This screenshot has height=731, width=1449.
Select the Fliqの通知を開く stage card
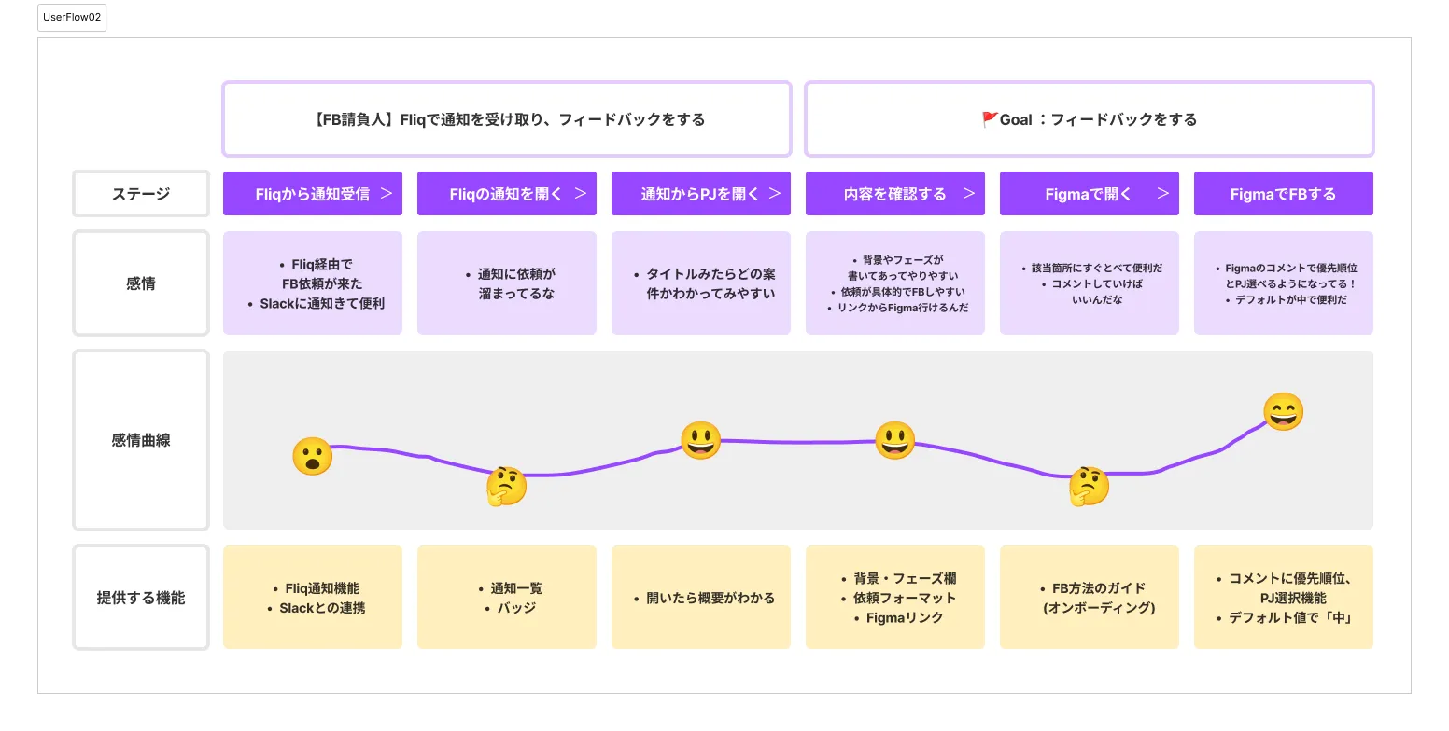[x=507, y=194]
